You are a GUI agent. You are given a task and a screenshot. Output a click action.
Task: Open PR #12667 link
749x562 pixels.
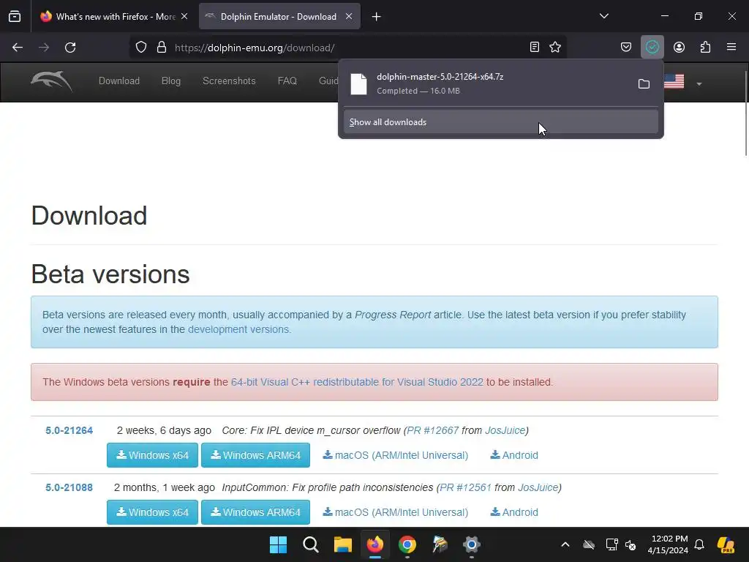click(433, 430)
